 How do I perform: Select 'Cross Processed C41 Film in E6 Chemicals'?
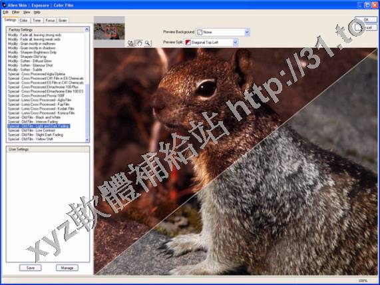click(x=45, y=79)
